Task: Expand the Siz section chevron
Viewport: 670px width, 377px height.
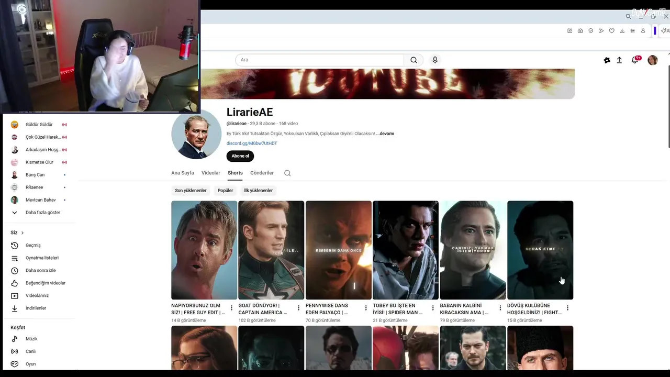Action: pos(23,232)
